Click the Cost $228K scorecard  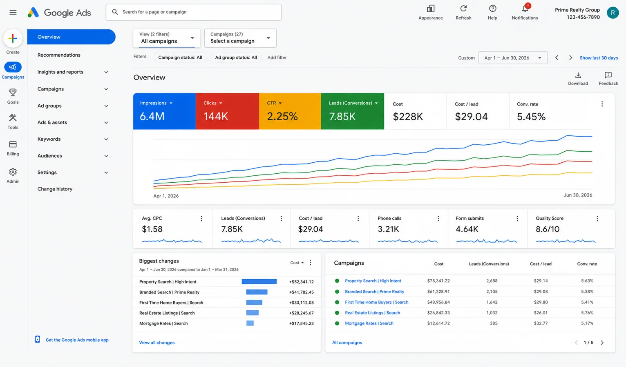pos(416,111)
